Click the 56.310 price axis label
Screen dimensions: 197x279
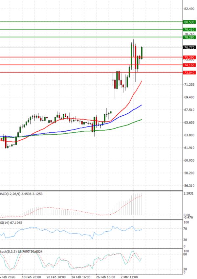189,186
